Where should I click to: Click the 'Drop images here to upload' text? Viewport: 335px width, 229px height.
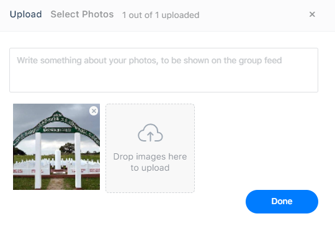point(150,162)
